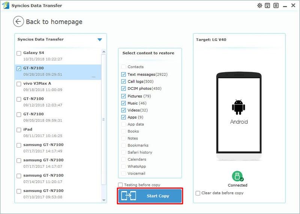Click the Books content label
This screenshot has width=300, height=214.
coord(133,131)
